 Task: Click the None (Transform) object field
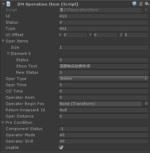click(x=100, y=104)
